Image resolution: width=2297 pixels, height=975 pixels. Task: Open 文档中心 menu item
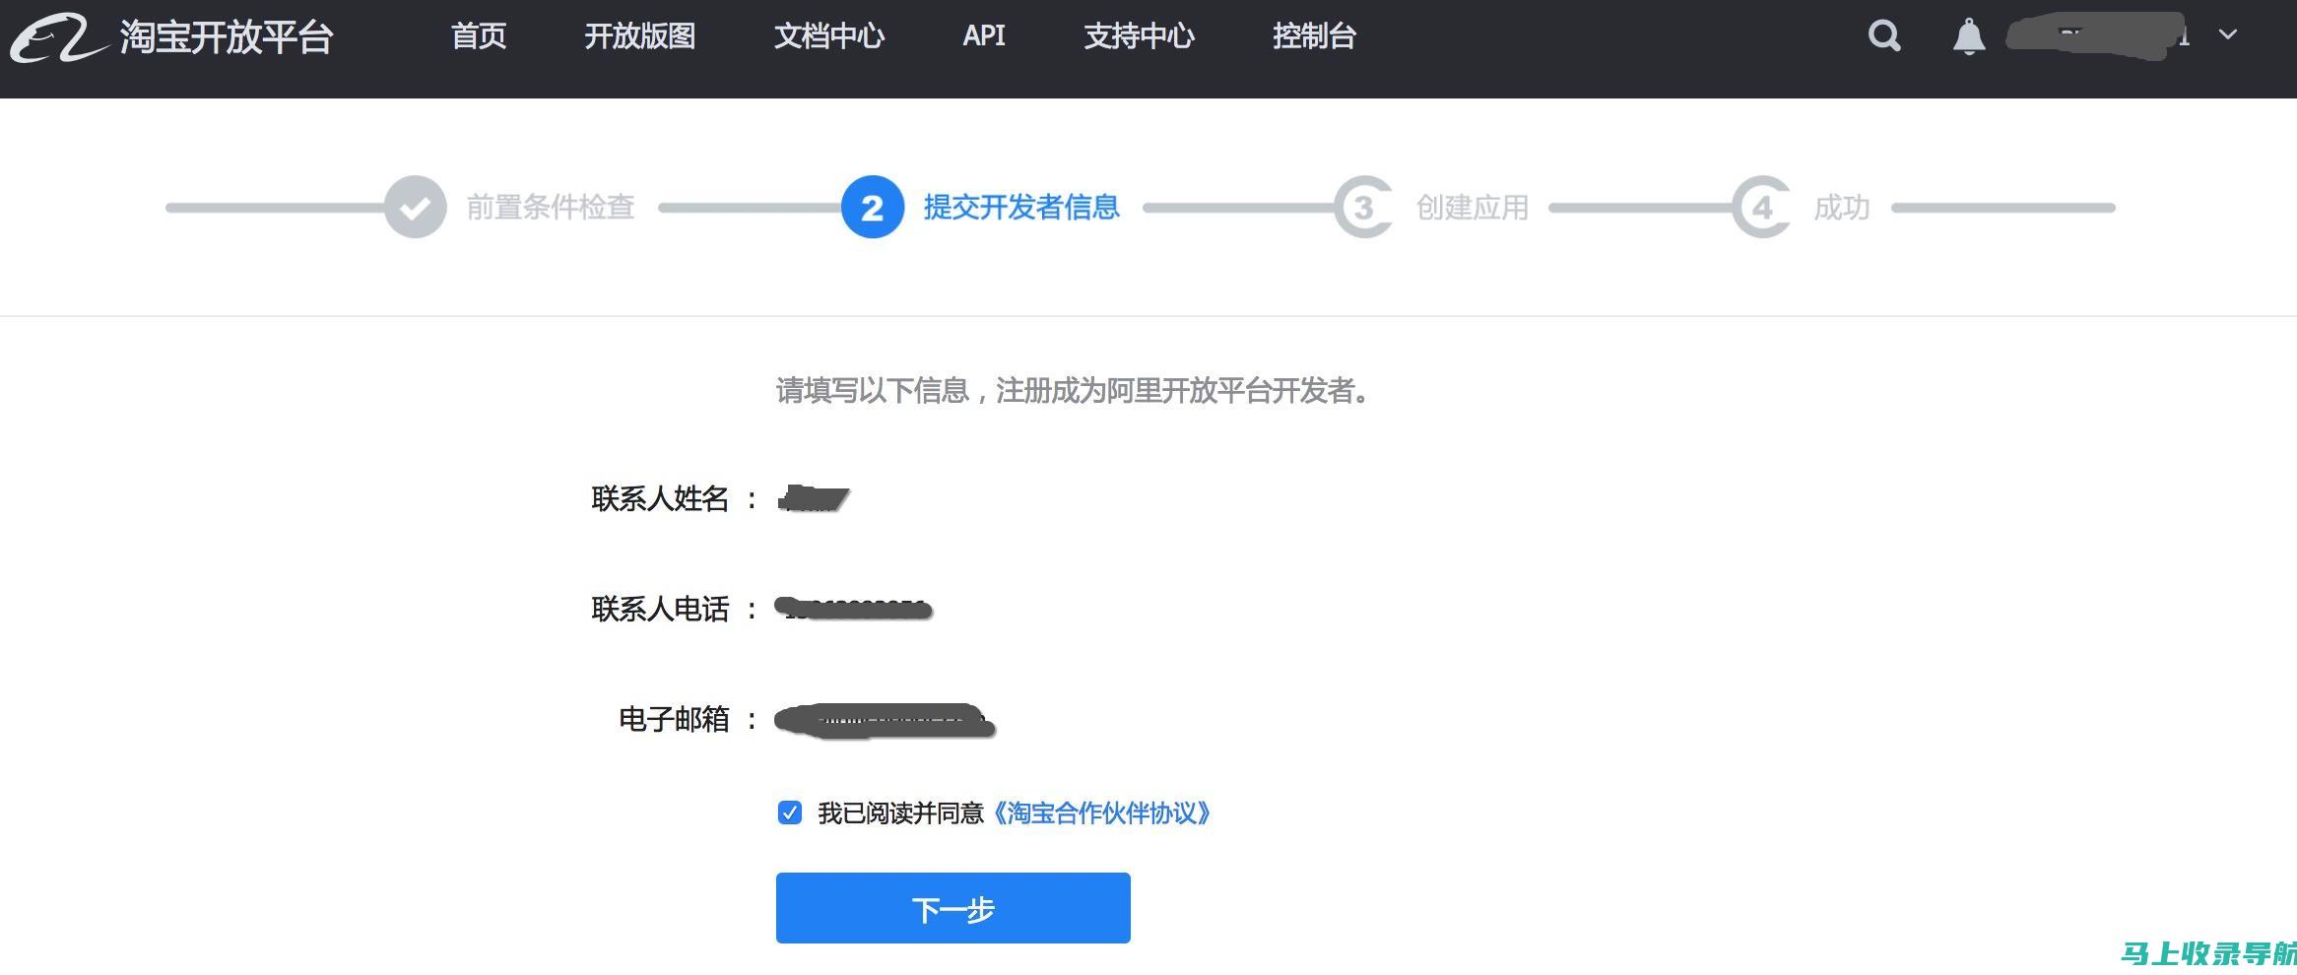point(829,36)
